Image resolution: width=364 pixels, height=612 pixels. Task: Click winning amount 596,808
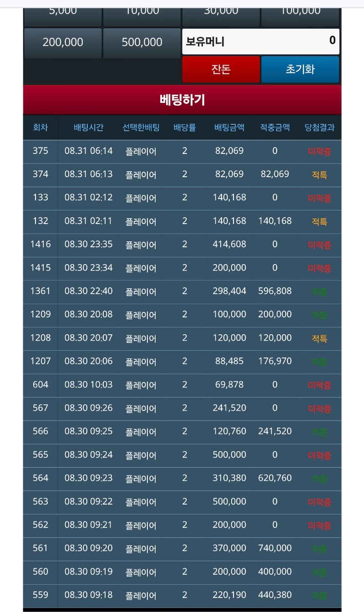point(275,291)
